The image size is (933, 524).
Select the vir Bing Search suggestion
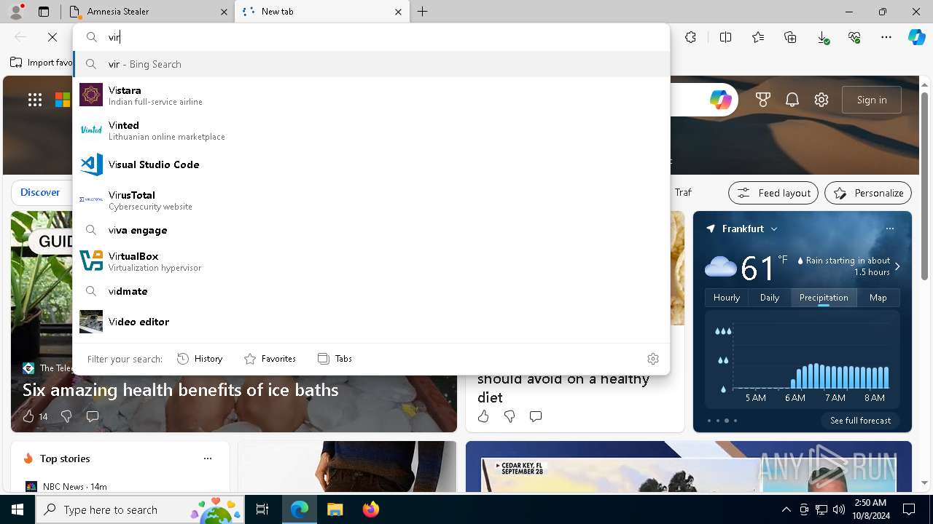(x=372, y=64)
